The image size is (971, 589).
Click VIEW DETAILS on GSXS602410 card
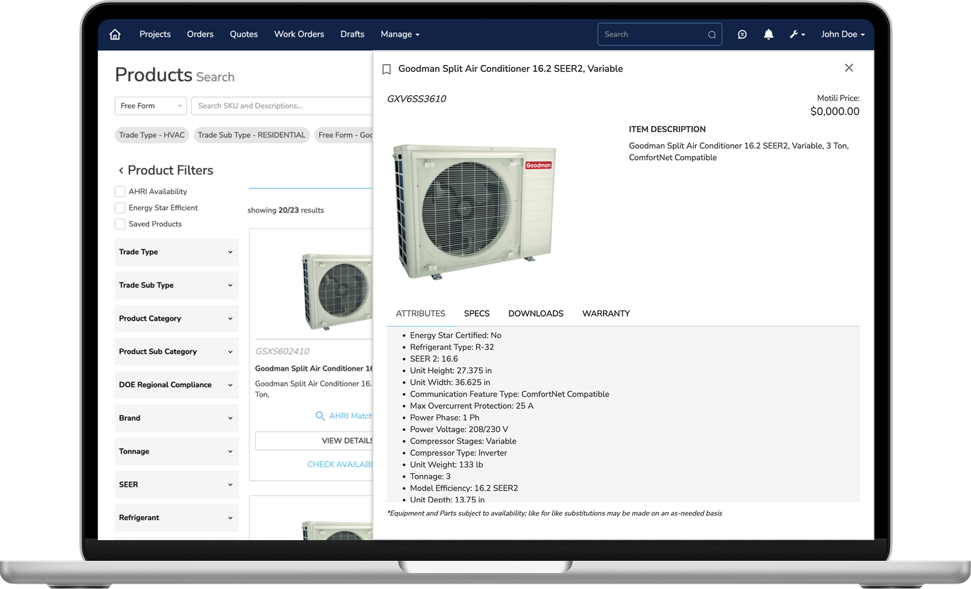(x=314, y=441)
